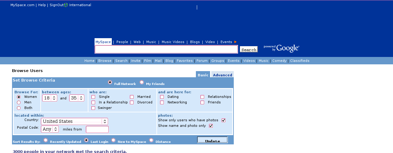Open the Country dropdown showing United States

(x=75, y=121)
